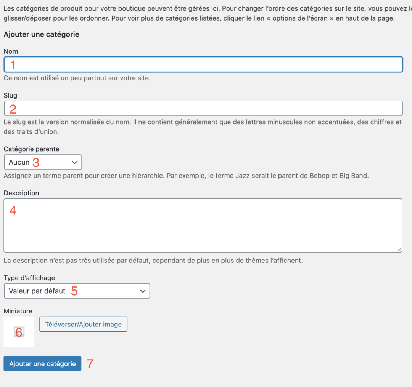Focus the Nom text field
The height and width of the screenshot is (387, 412).
coord(203,64)
